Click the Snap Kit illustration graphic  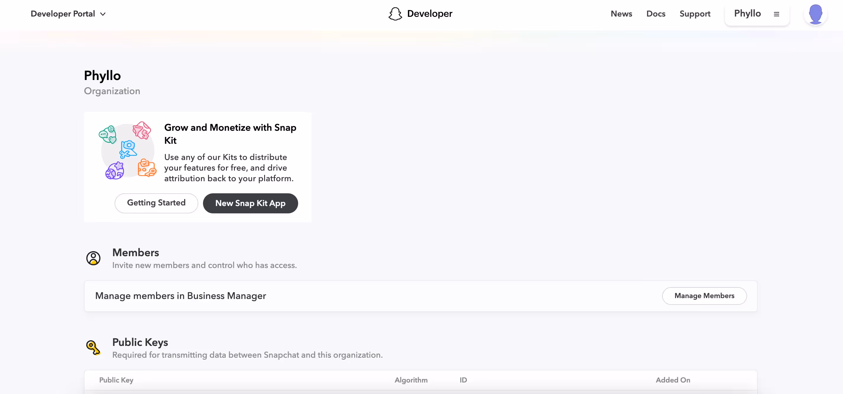(128, 151)
